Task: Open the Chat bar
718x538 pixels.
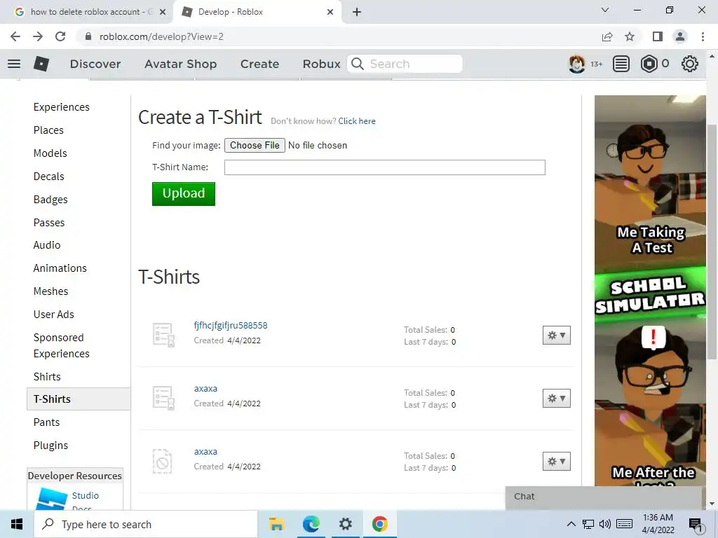Action: (x=604, y=497)
